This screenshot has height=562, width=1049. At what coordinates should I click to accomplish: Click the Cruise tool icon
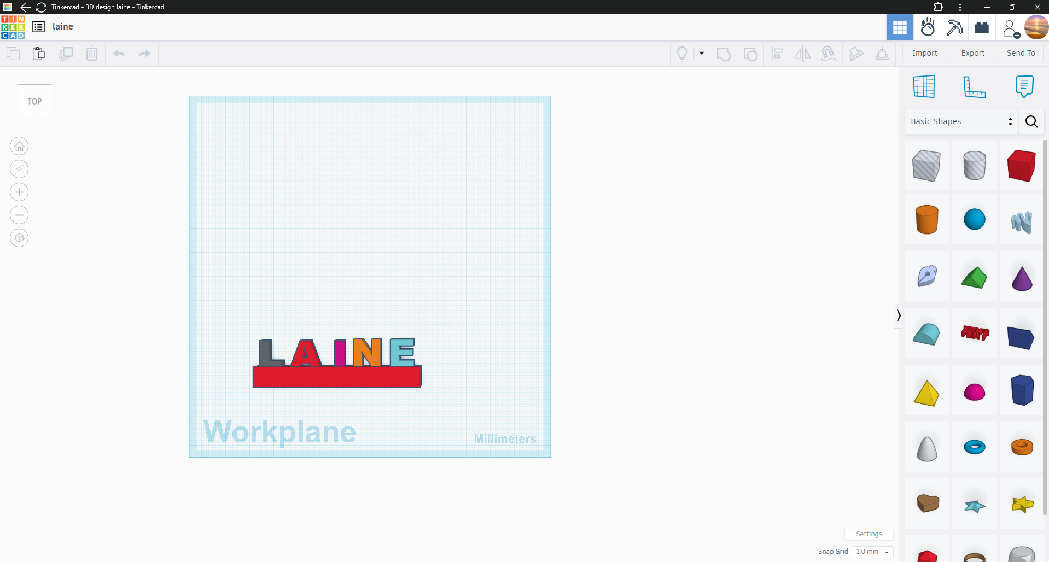pyautogui.click(x=829, y=54)
